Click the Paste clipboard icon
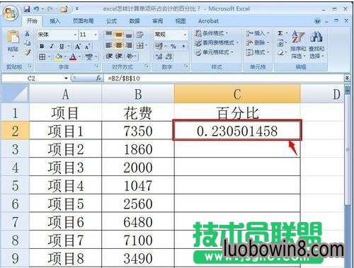Screen dimensions: 354x268 coord(13,37)
